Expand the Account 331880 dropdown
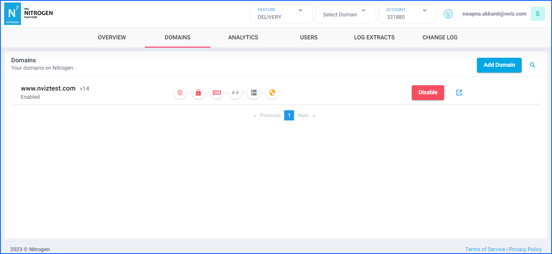Image resolution: width=552 pixels, height=254 pixels. pyautogui.click(x=407, y=14)
